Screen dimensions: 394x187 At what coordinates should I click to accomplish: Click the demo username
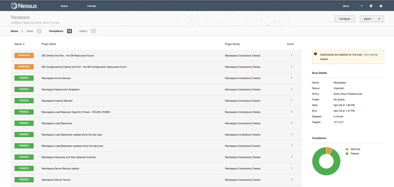pos(346,6)
